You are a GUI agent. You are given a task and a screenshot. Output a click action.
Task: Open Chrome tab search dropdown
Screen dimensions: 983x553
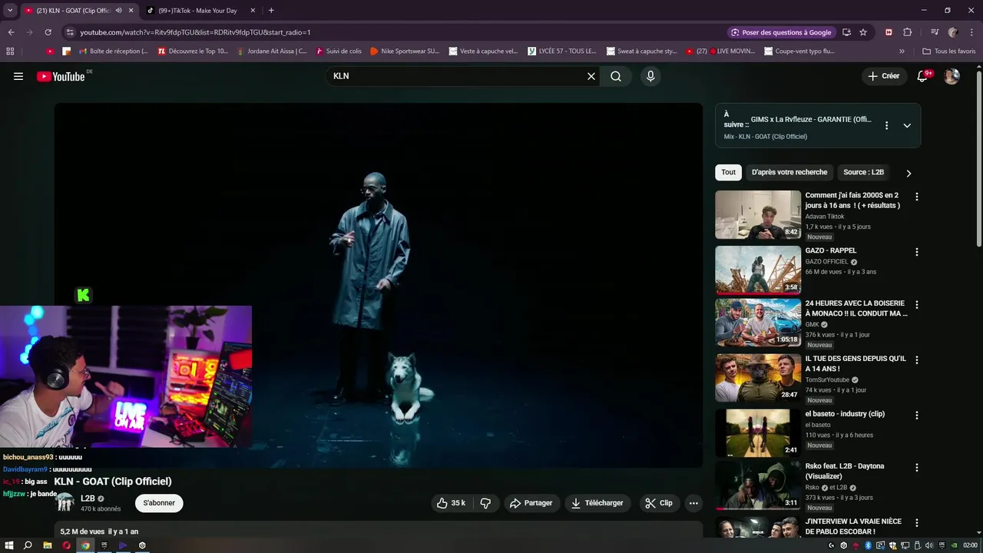[10, 11]
